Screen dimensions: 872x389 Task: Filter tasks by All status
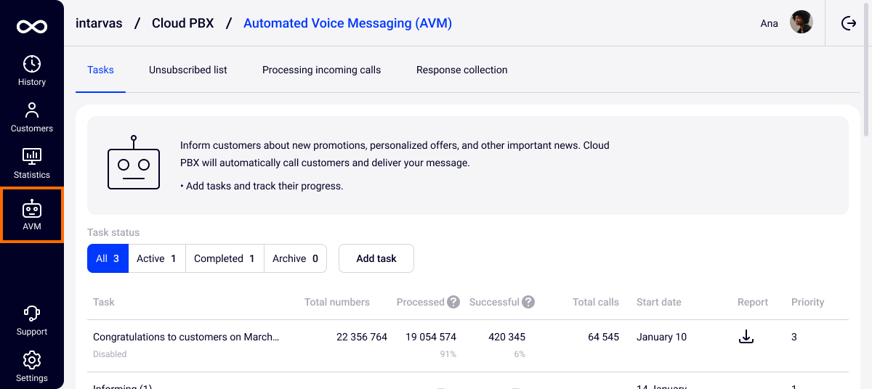(108, 258)
